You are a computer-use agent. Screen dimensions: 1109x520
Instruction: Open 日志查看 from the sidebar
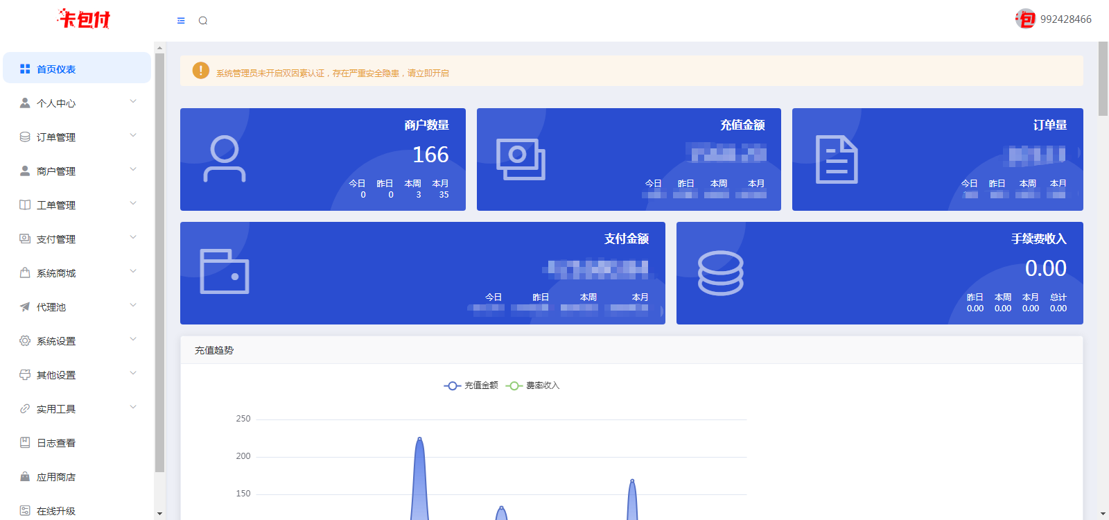[x=56, y=443]
